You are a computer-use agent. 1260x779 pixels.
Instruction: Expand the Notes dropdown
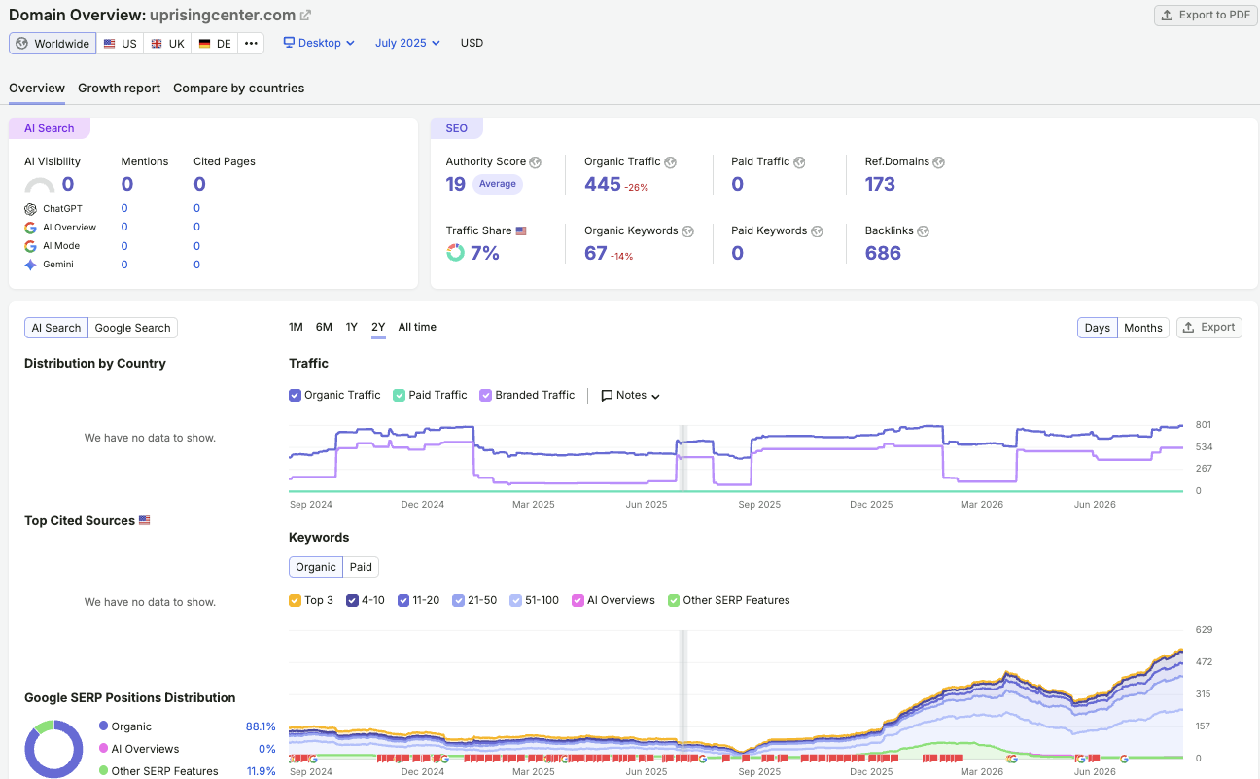pyautogui.click(x=631, y=396)
